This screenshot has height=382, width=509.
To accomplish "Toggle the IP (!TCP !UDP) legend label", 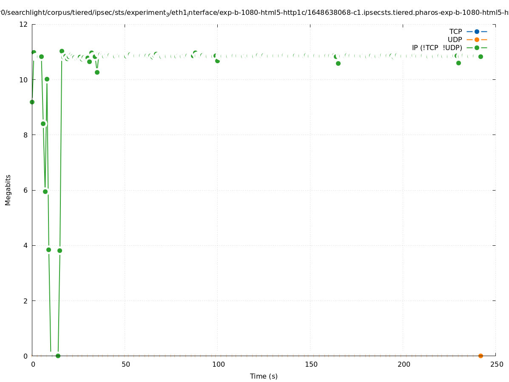I will [x=437, y=48].
